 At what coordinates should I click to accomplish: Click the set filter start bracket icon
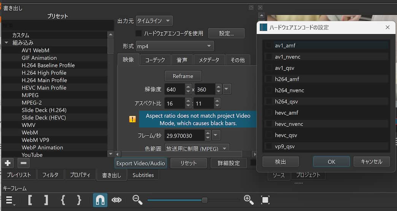click(30, 200)
